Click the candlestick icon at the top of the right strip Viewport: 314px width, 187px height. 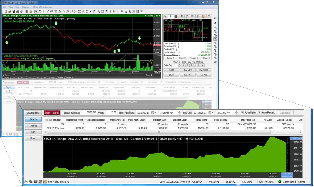pyautogui.click(x=215, y=18)
